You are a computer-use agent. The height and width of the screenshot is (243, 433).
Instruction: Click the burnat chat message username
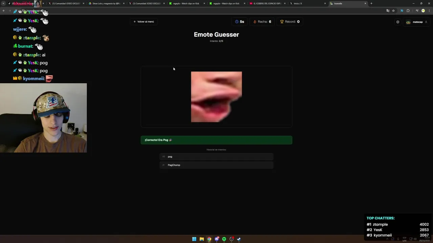pyautogui.click(x=25, y=46)
